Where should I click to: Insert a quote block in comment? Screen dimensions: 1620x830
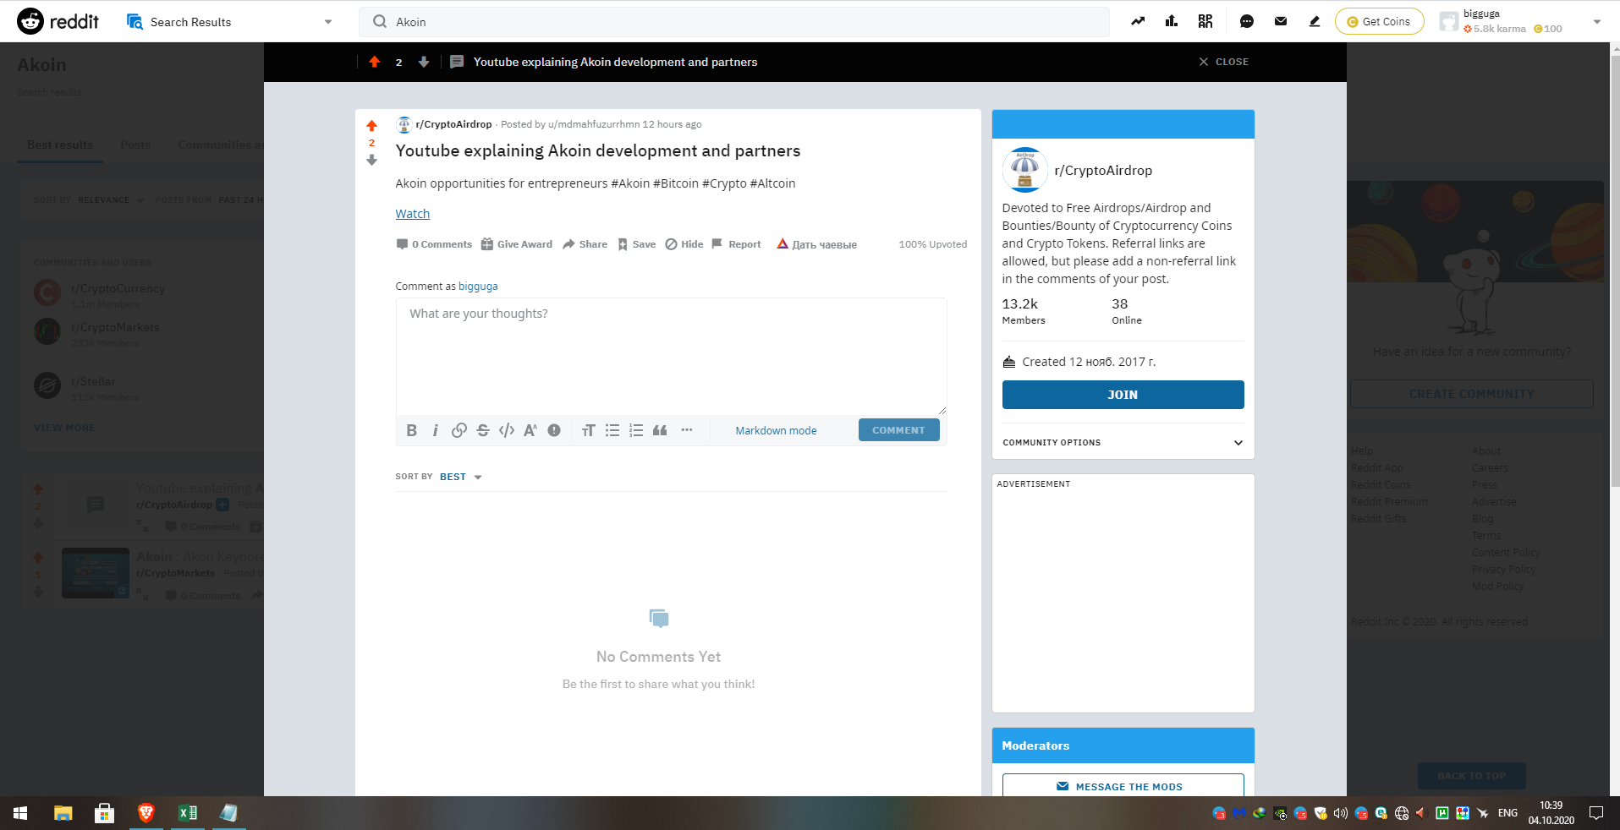pyautogui.click(x=660, y=430)
